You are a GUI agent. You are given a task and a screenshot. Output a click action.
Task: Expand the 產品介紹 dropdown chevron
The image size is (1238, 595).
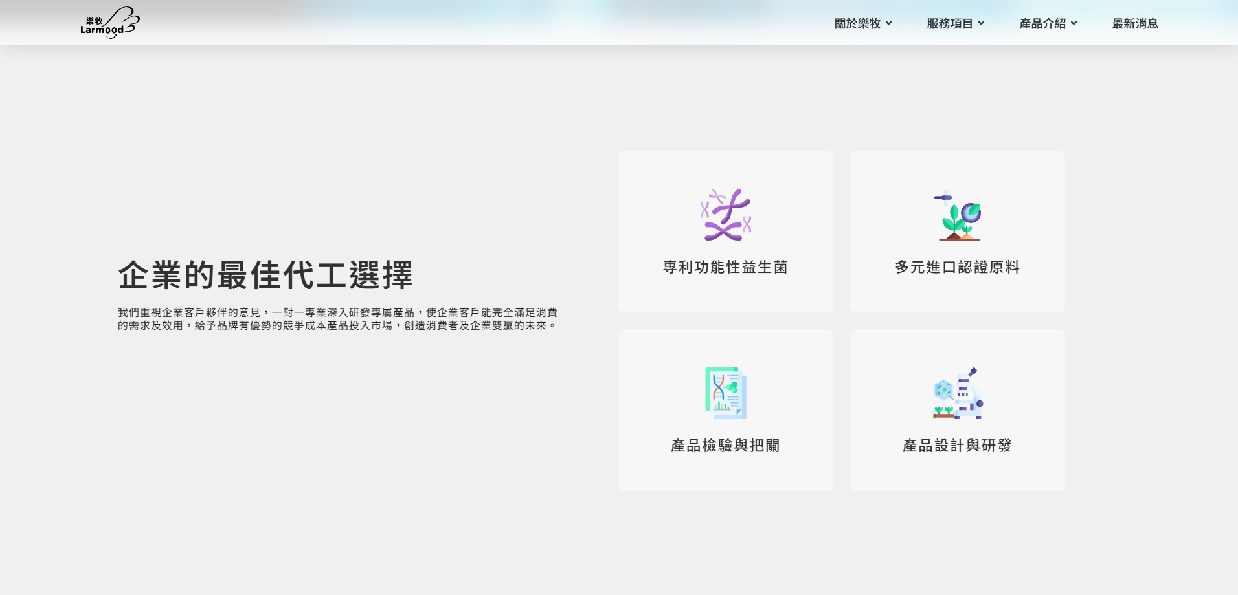(x=1074, y=23)
